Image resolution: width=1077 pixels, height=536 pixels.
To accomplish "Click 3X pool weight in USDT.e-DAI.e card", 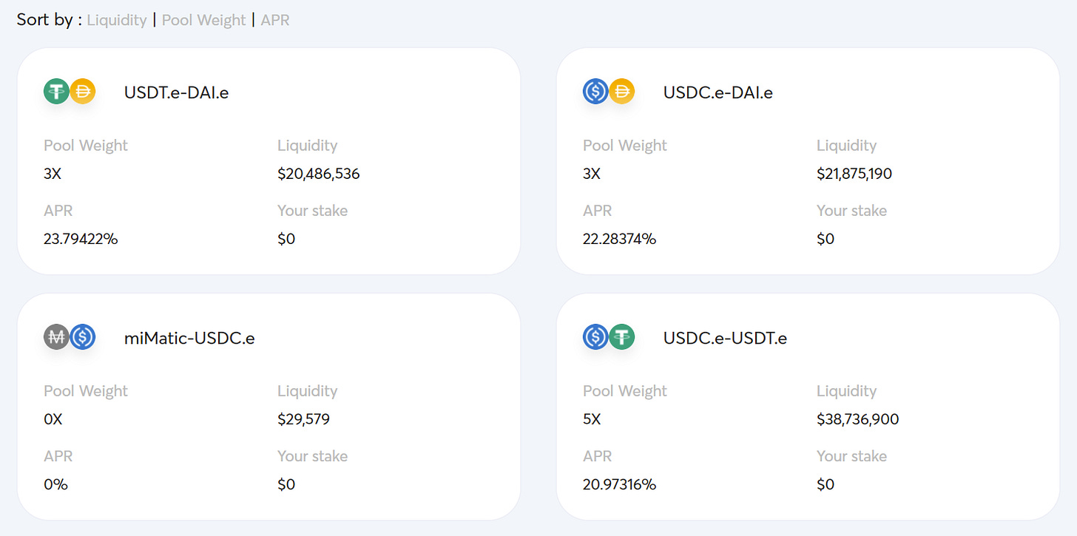I will point(53,174).
